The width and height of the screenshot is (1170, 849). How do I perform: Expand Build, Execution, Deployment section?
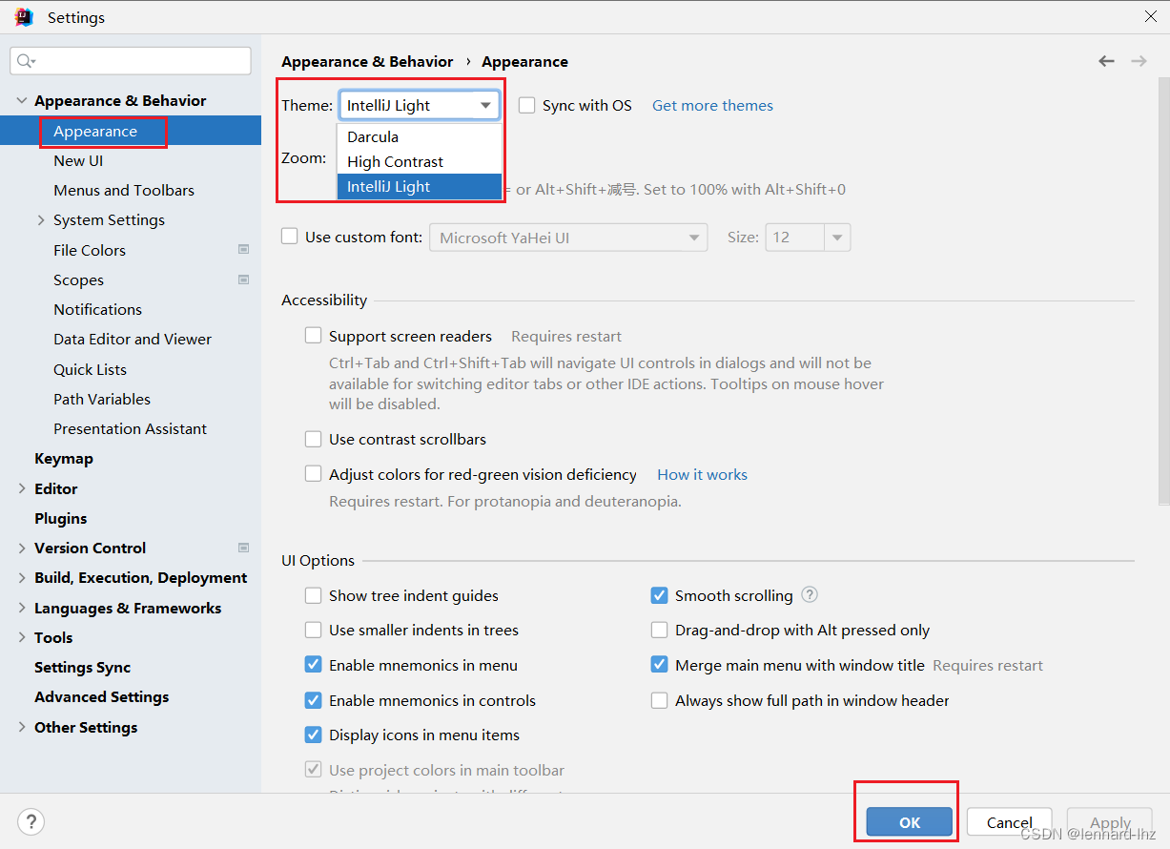(x=22, y=577)
